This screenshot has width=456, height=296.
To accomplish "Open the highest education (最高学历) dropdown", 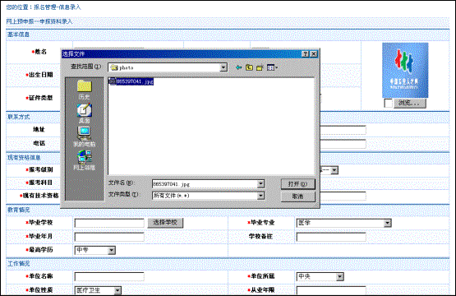I will coord(95,250).
